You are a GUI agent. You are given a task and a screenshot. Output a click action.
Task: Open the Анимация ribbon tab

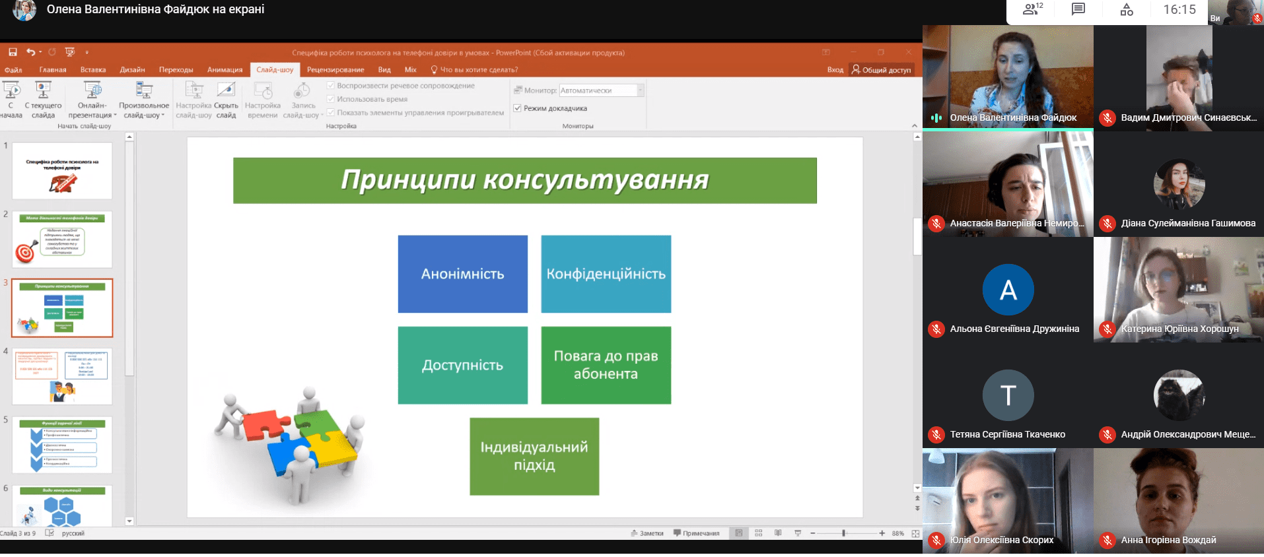[x=225, y=70]
